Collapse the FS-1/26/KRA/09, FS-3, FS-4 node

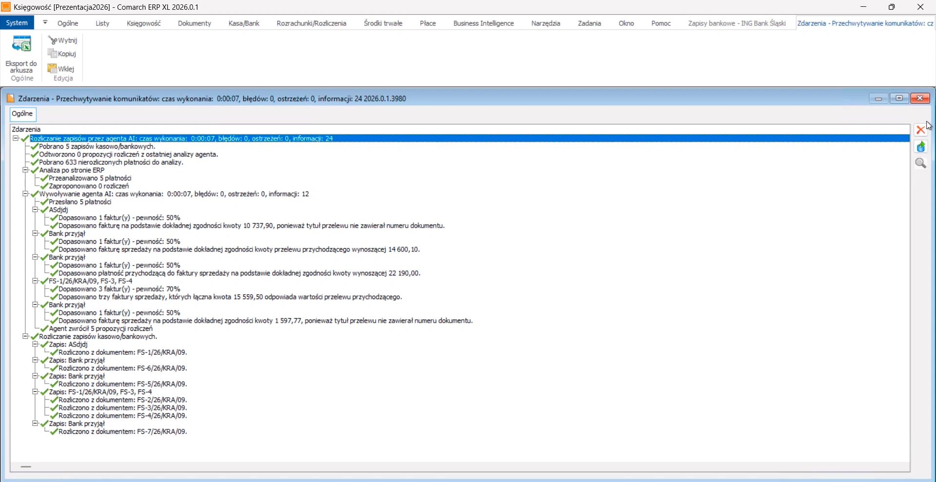click(x=35, y=281)
